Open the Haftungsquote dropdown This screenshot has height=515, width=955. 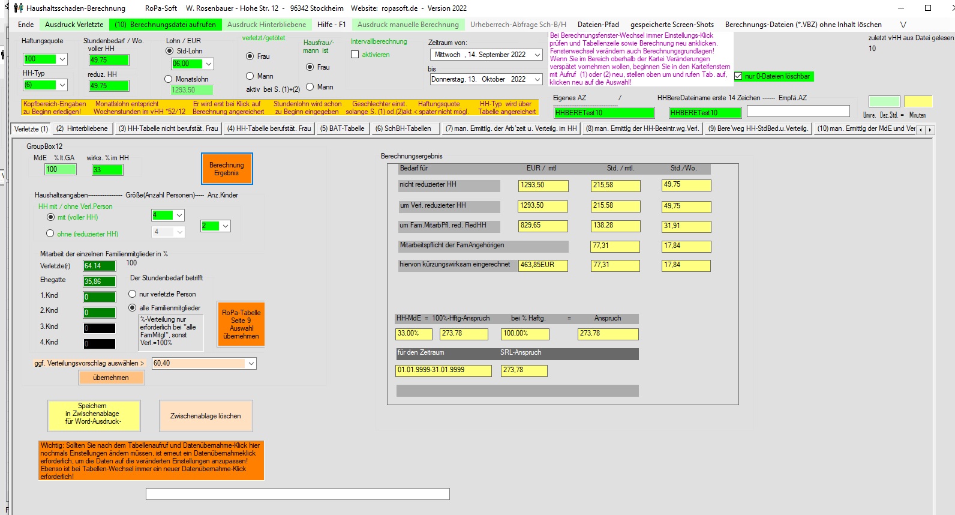pos(62,59)
